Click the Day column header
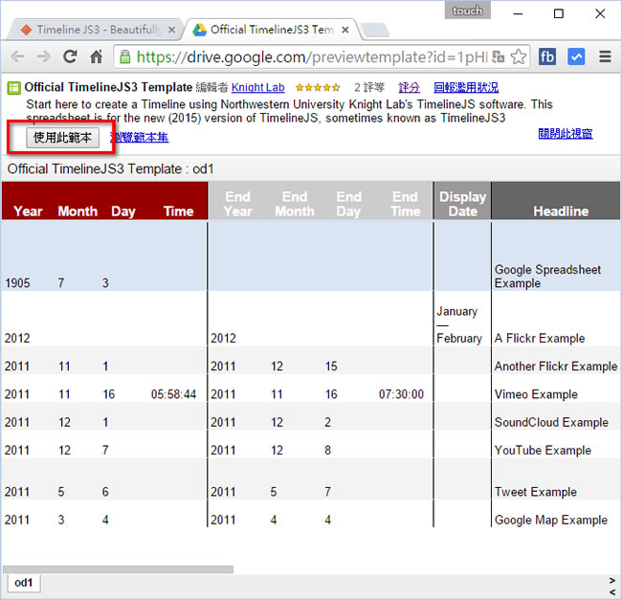Viewport: 622px width, 600px height. pyautogui.click(x=123, y=211)
